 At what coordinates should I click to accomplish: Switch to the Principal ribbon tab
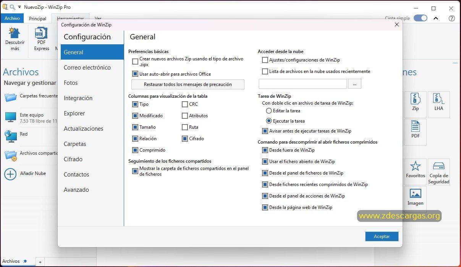coord(38,18)
